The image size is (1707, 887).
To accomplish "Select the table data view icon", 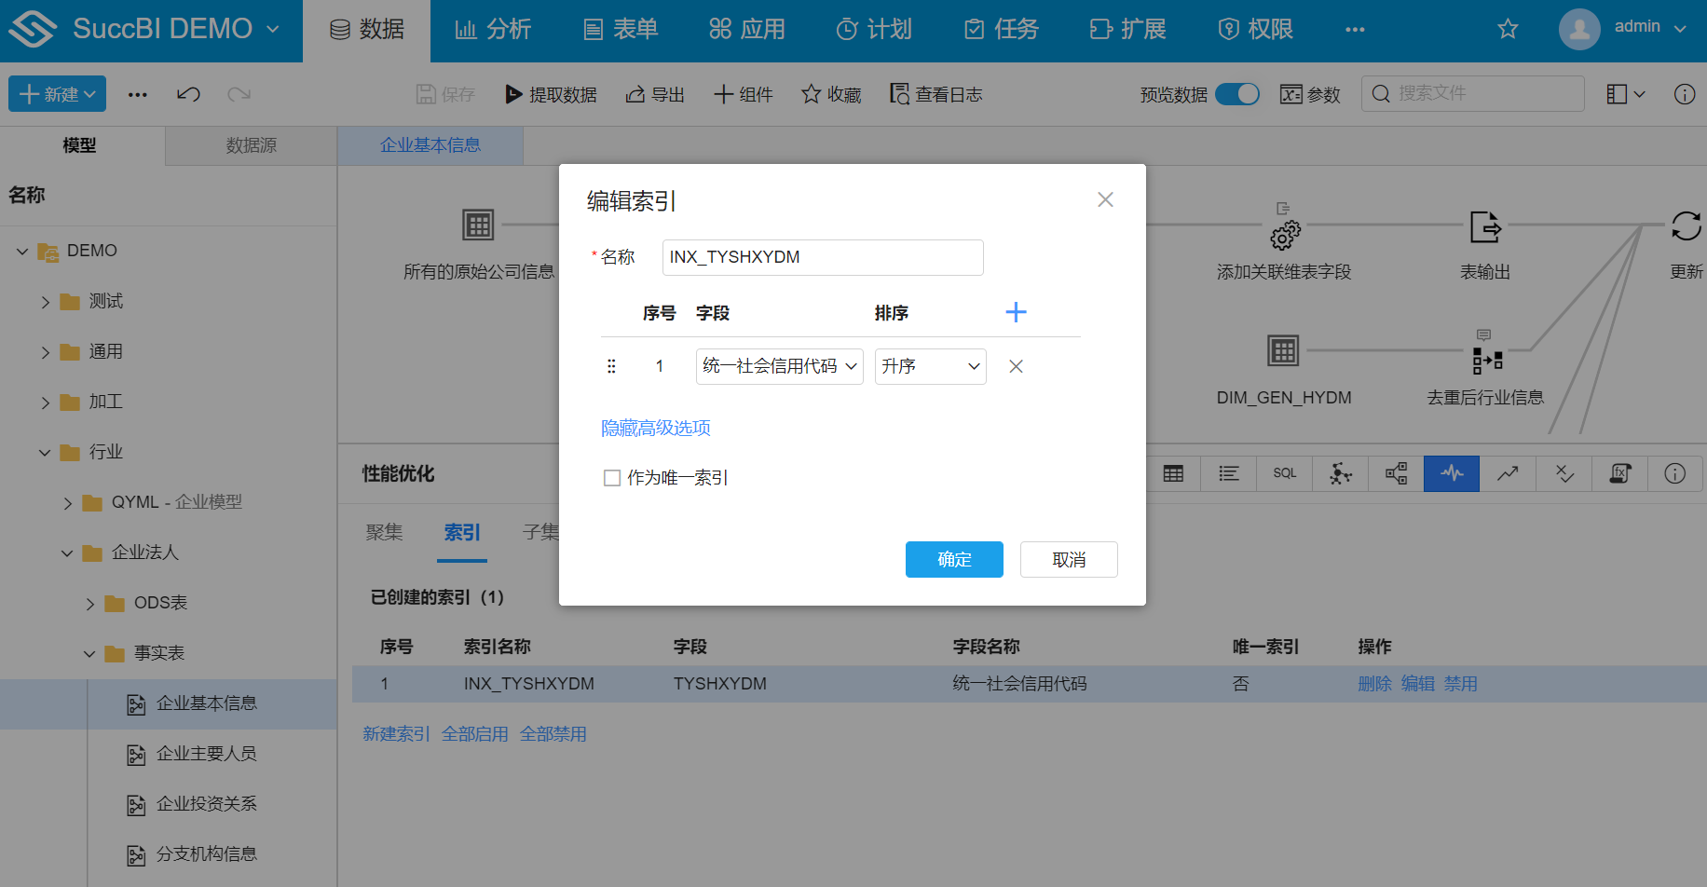I will point(1172,473).
